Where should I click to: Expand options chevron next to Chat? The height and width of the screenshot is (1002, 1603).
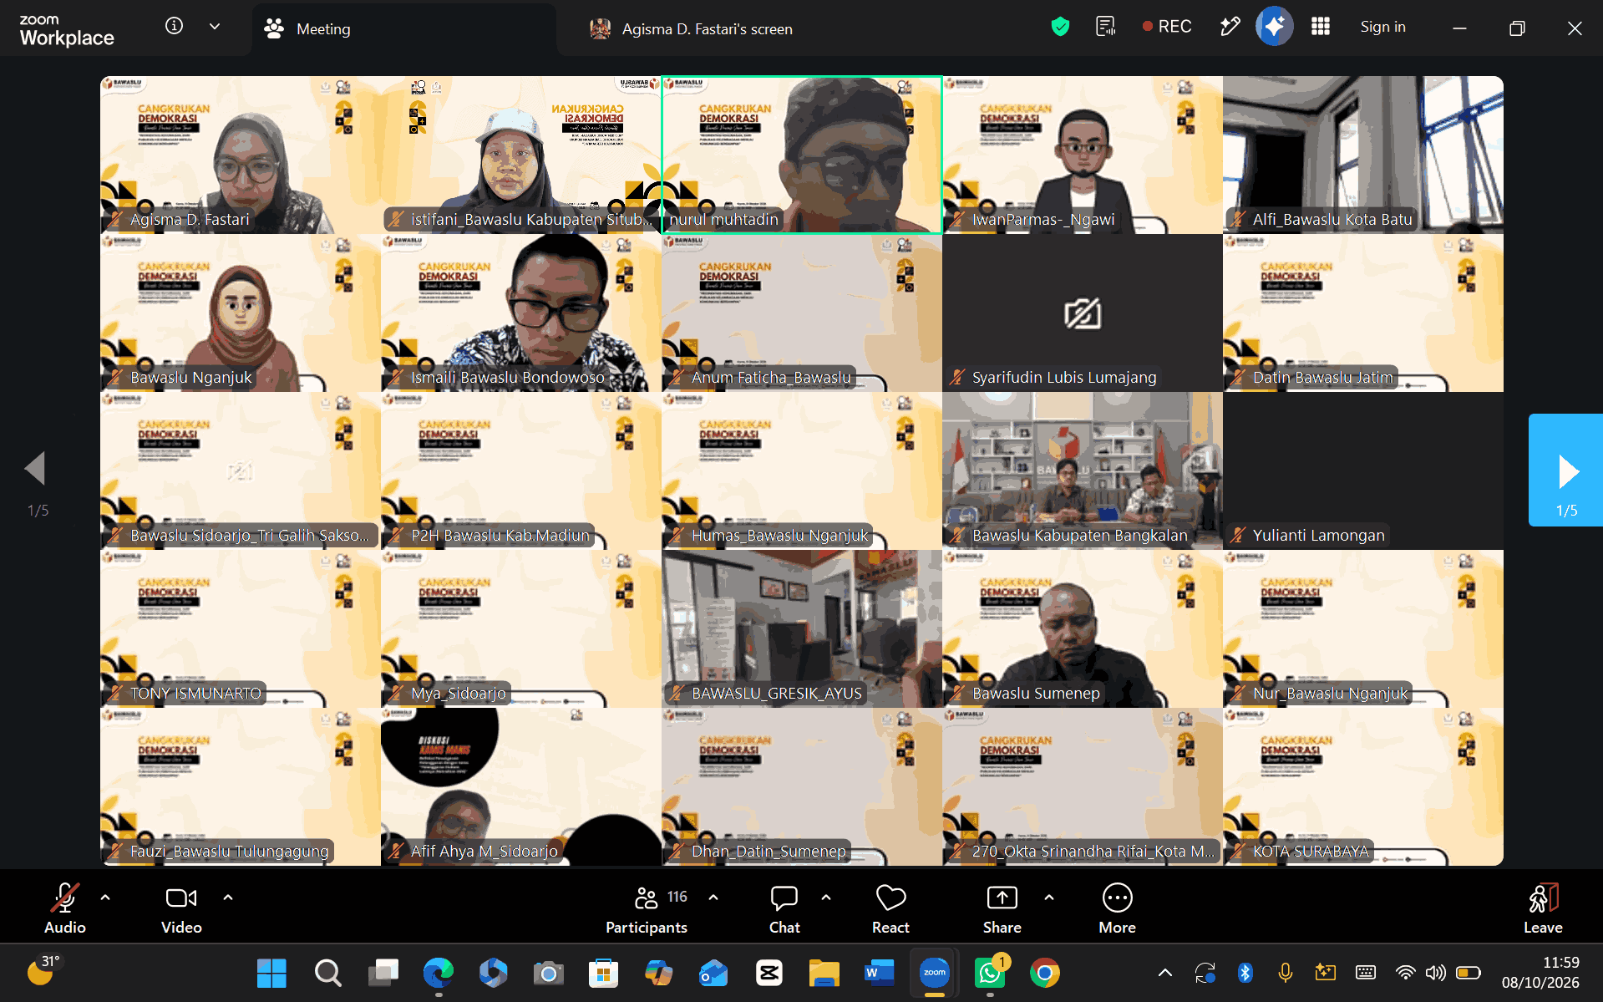click(826, 898)
